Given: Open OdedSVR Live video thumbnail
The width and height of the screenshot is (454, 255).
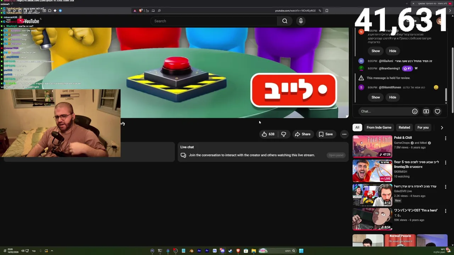Looking at the screenshot, I should coord(372,195).
